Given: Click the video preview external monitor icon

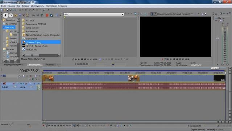Looking at the screenshot, I should 145,14.
